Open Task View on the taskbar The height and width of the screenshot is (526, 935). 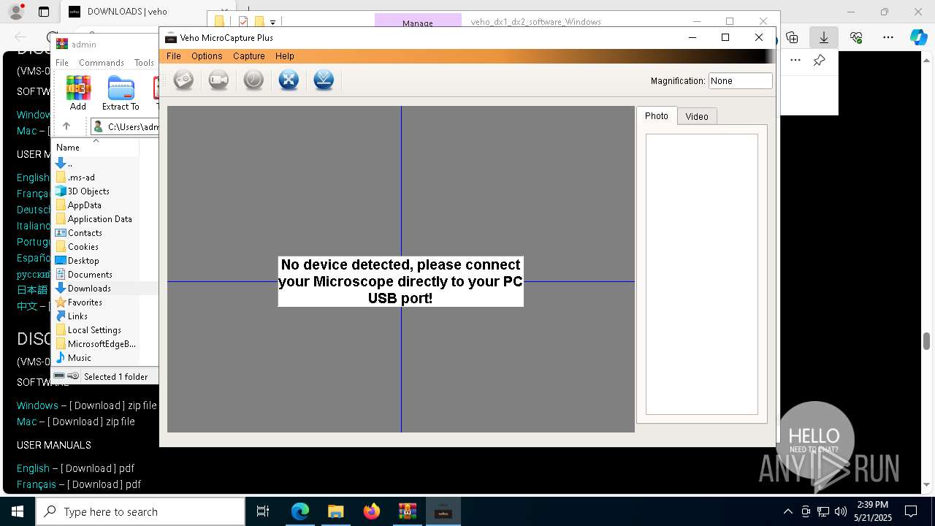pos(263,511)
